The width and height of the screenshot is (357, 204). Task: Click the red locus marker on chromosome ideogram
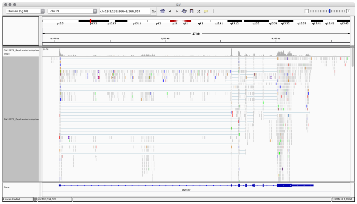pos(91,21)
